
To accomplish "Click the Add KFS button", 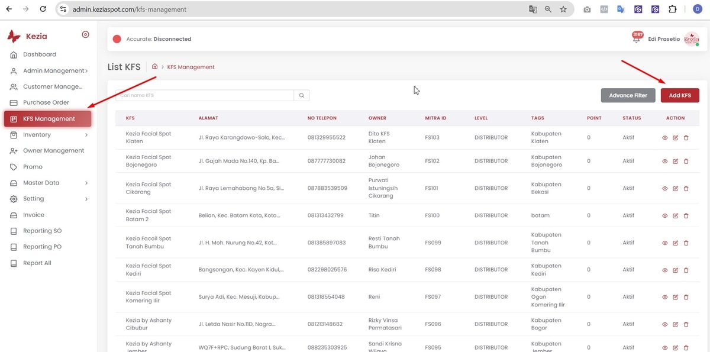I will click(x=679, y=95).
